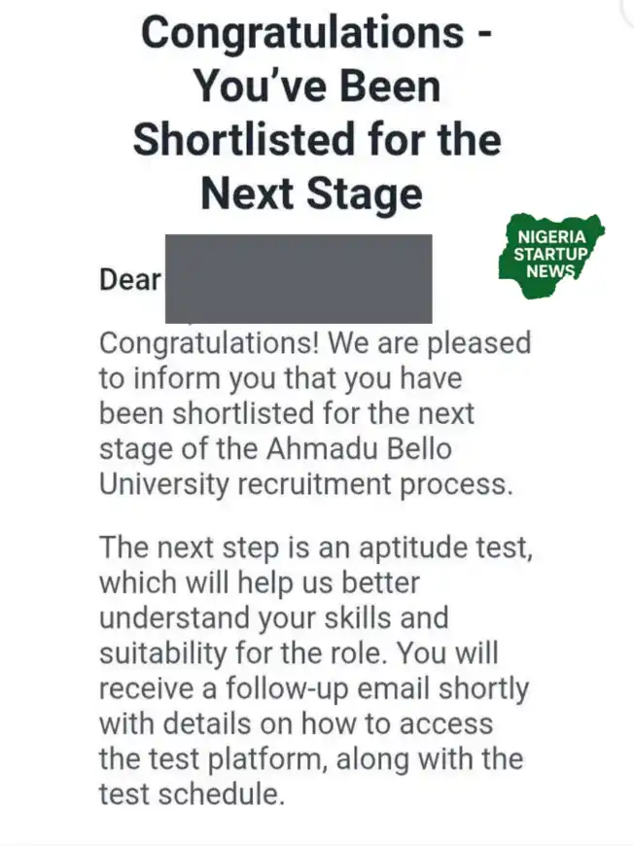Click the "been shortlisted for the next" line
Screen dimensions: 634x846
click(x=286, y=413)
